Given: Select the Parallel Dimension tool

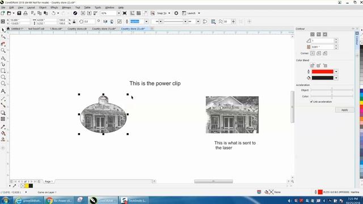Looking at the screenshot, I should [3, 99].
